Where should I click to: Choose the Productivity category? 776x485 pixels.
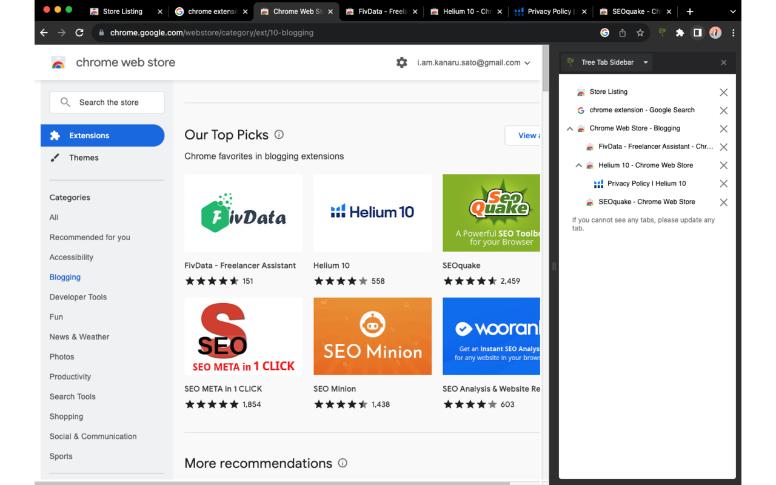pyautogui.click(x=70, y=377)
